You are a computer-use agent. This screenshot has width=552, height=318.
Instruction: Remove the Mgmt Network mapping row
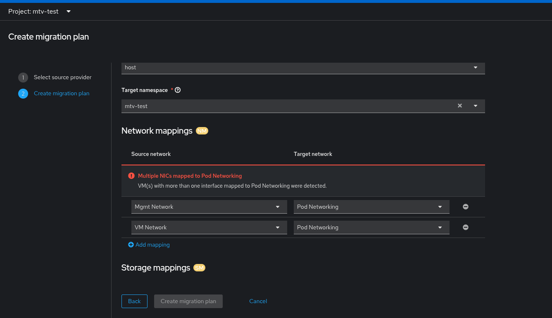pyautogui.click(x=466, y=207)
